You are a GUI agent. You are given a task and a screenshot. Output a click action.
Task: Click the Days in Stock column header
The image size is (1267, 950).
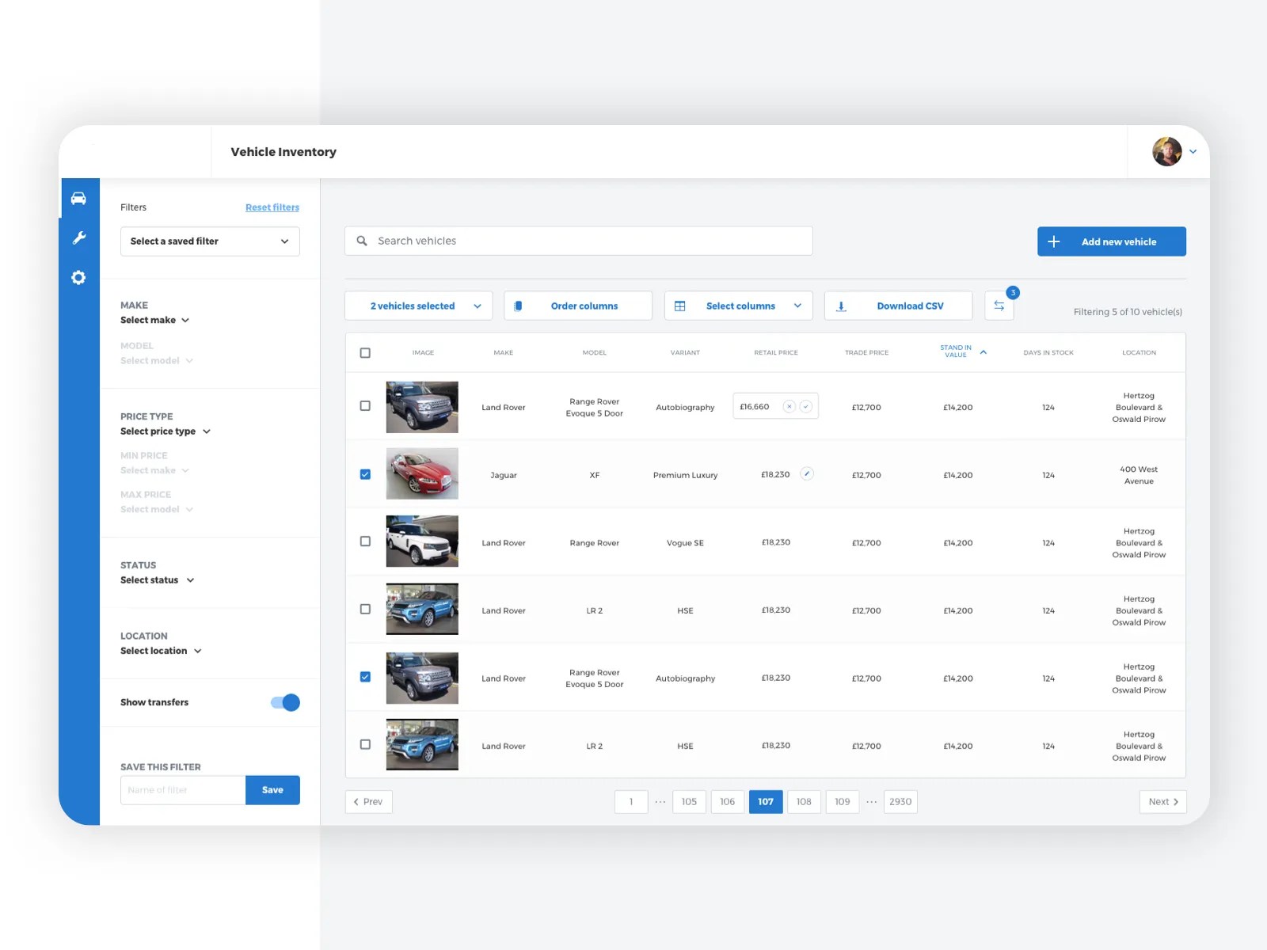pyautogui.click(x=1048, y=352)
